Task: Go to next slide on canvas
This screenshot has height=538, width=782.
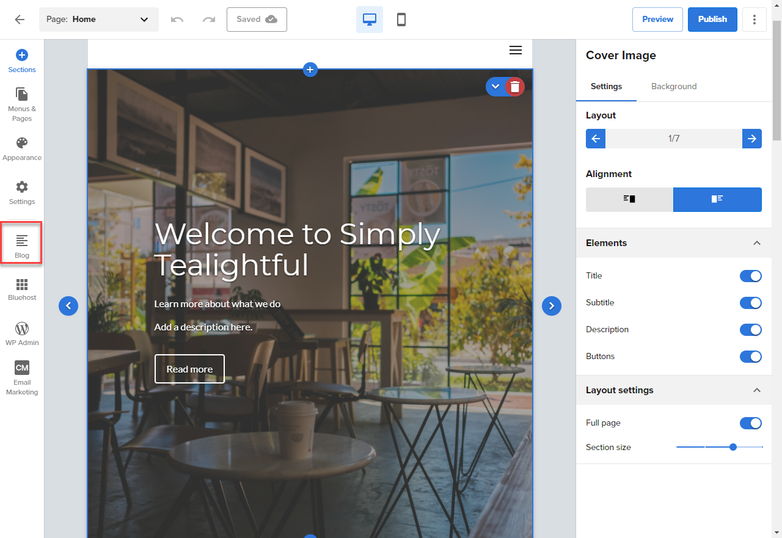Action: [552, 306]
